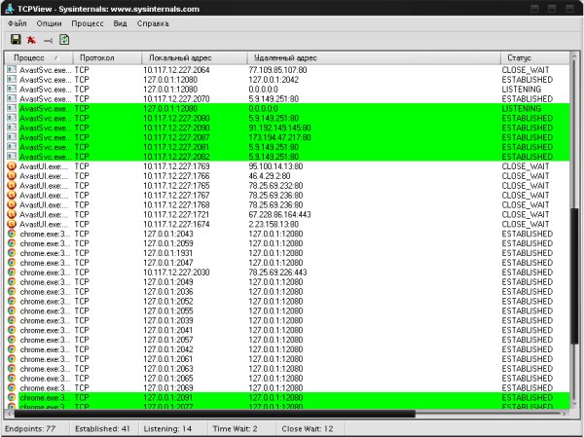Select local address 10.117.12.227:1721

tap(176, 215)
